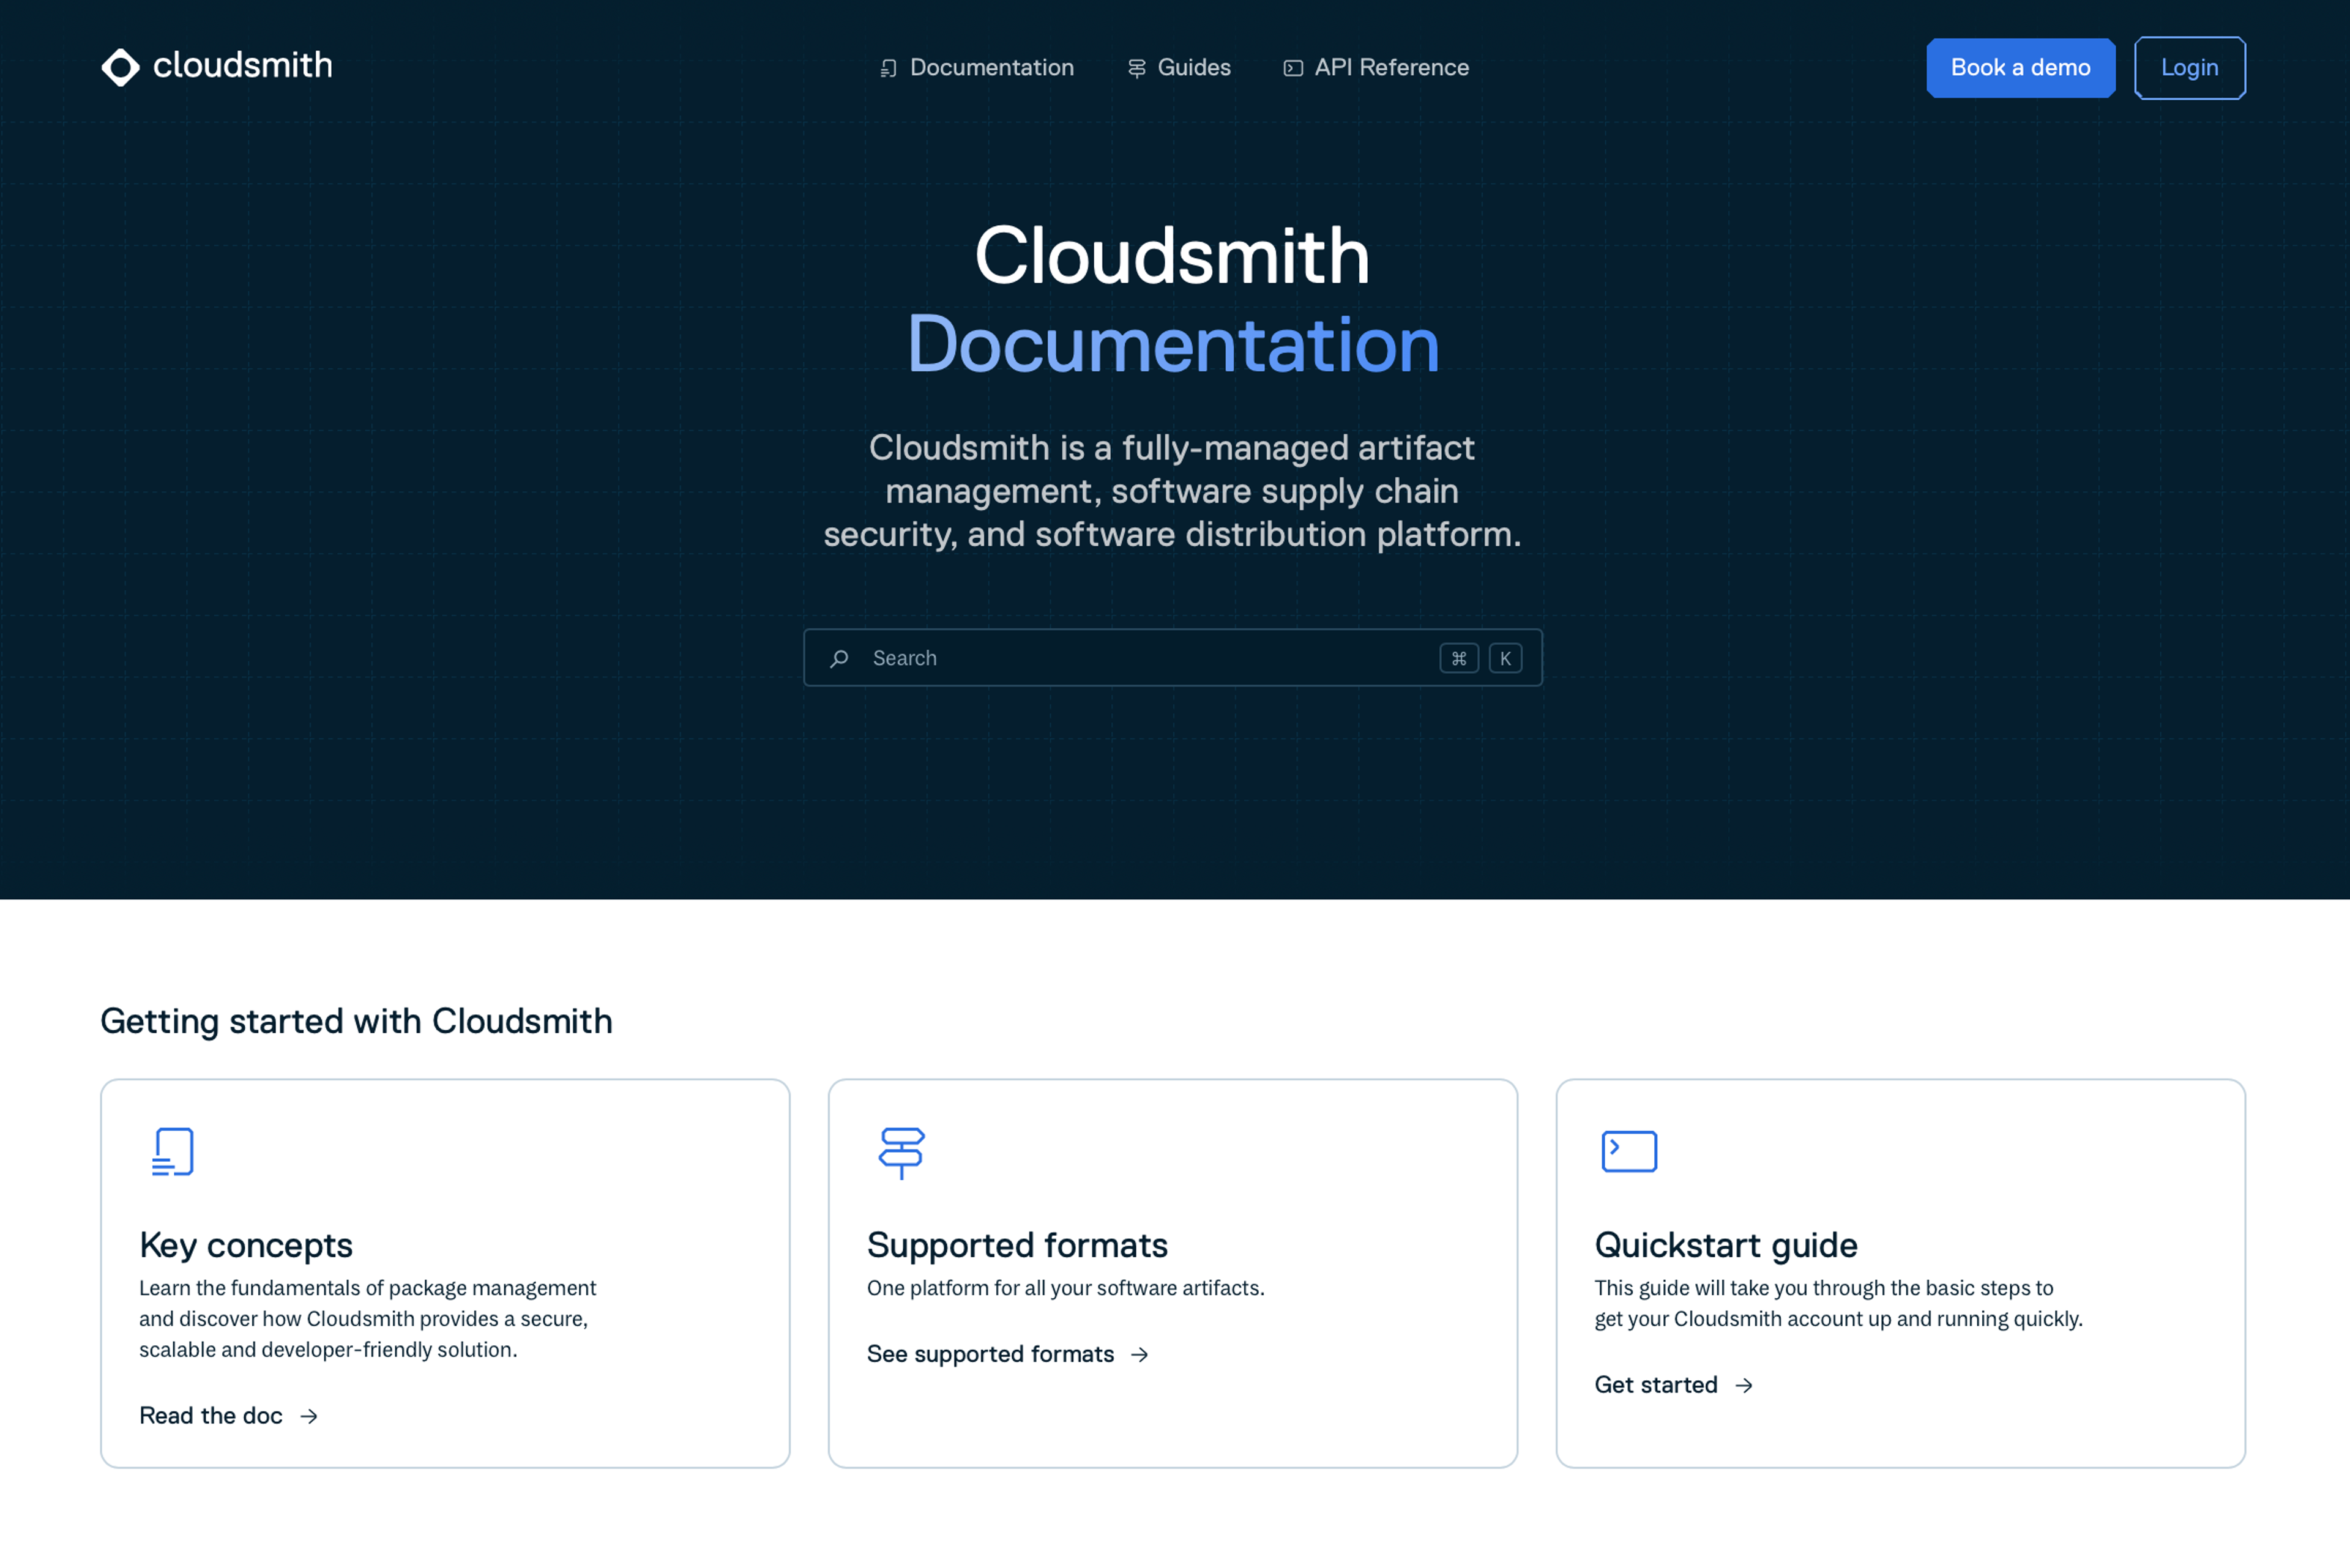Click the Quickstart guide terminal icon
2350x1568 pixels.
click(x=1628, y=1151)
